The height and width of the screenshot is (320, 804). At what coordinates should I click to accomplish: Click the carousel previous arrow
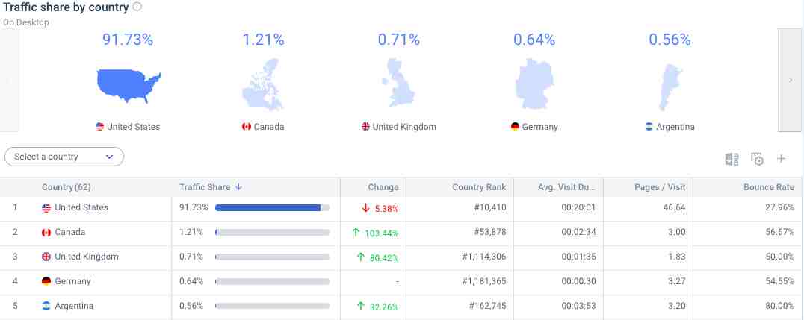[9, 80]
